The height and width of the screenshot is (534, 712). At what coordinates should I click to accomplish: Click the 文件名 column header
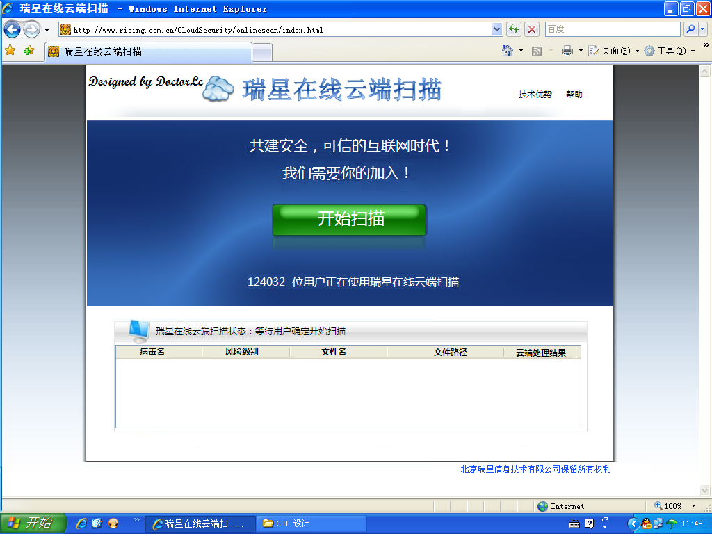[334, 352]
